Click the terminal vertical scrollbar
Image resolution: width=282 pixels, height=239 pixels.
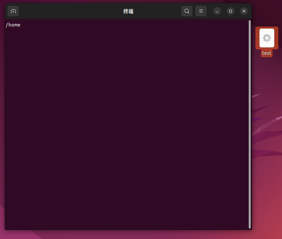pos(250,124)
